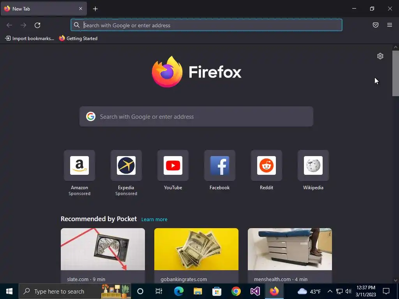
Task: Close the New Tab tab
Action: [x=81, y=9]
